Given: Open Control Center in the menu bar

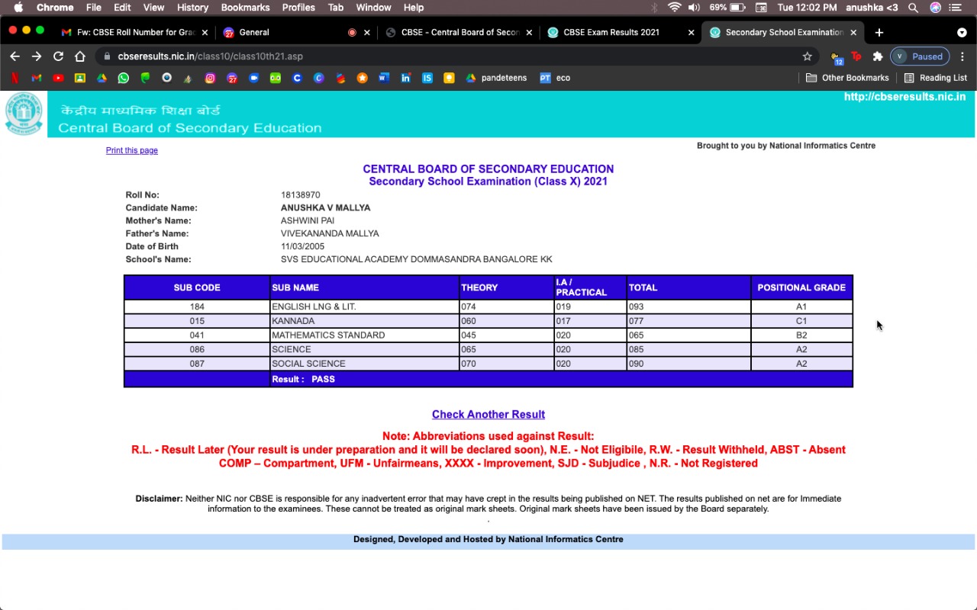Looking at the screenshot, I should tap(956, 8).
